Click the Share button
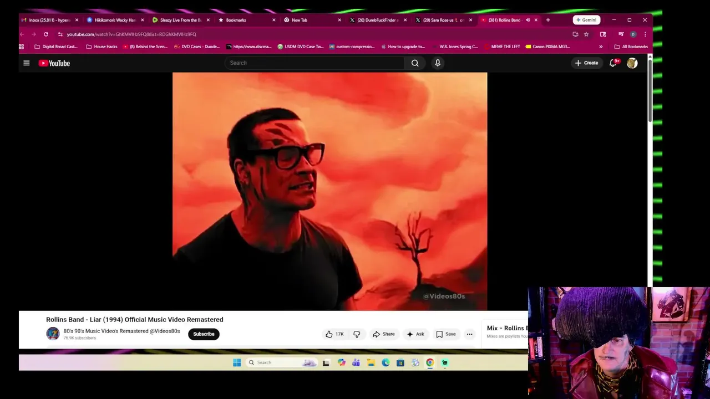Screen dimensions: 710x399 pyautogui.click(x=383, y=334)
